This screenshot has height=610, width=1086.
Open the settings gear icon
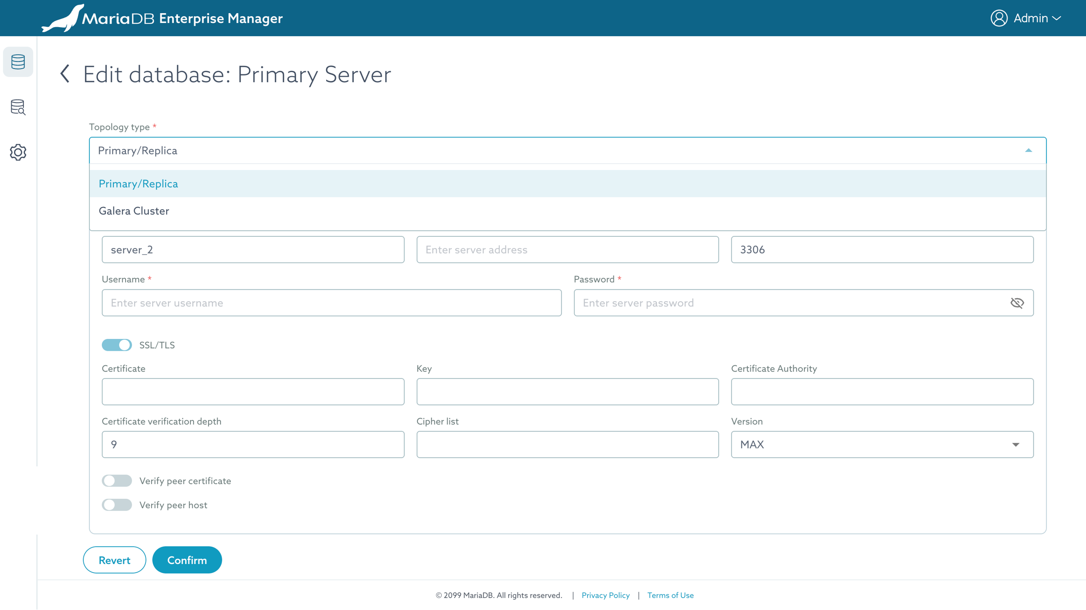click(x=18, y=152)
